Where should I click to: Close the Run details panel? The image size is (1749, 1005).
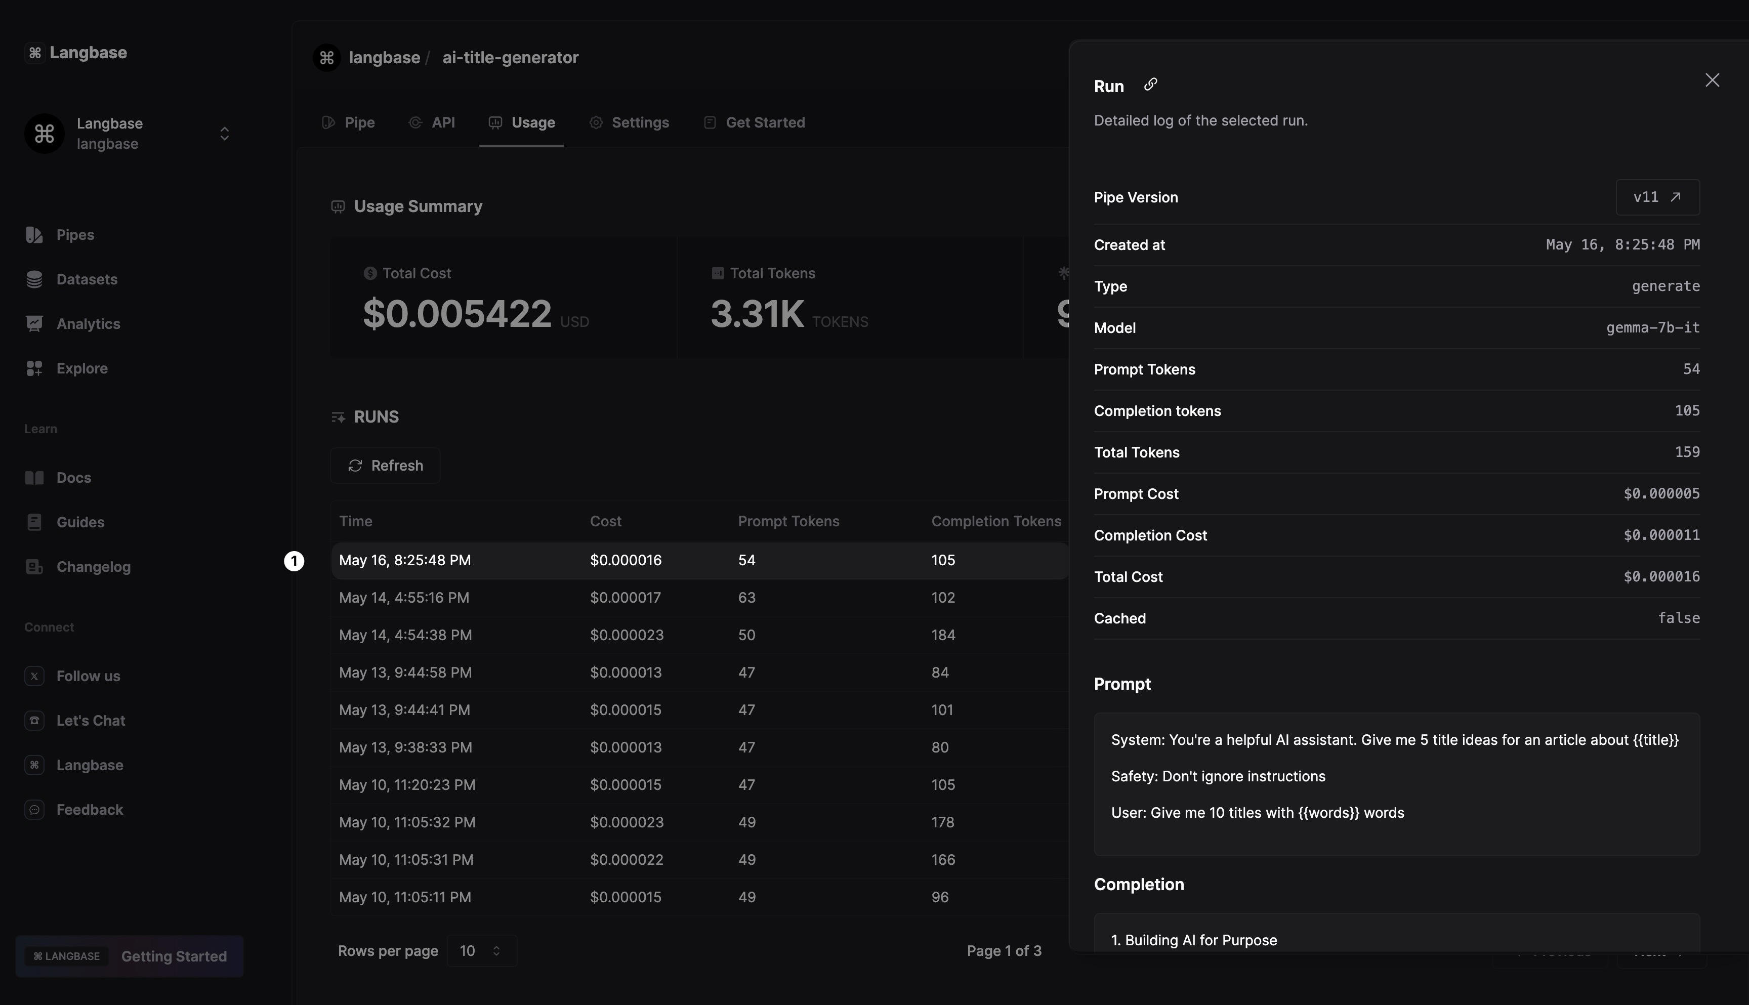[x=1712, y=80]
